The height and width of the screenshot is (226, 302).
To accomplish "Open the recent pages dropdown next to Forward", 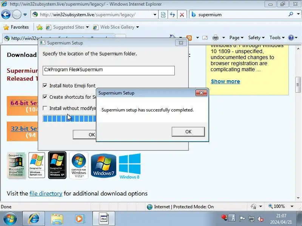I will click(x=25, y=15).
